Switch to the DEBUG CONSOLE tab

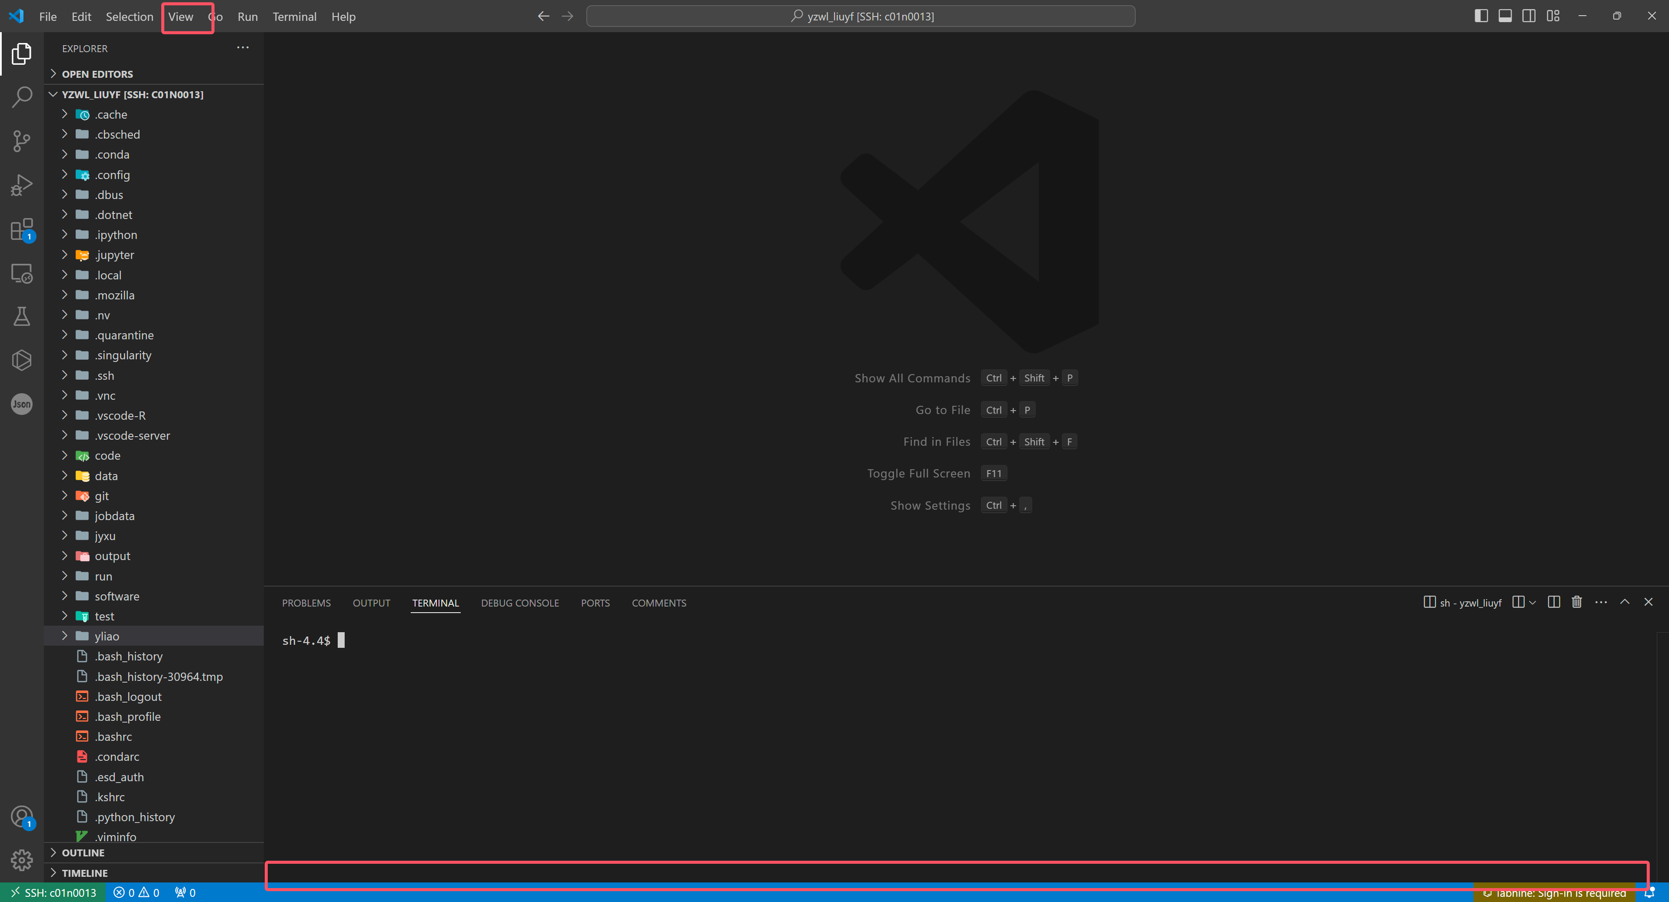pyautogui.click(x=520, y=603)
